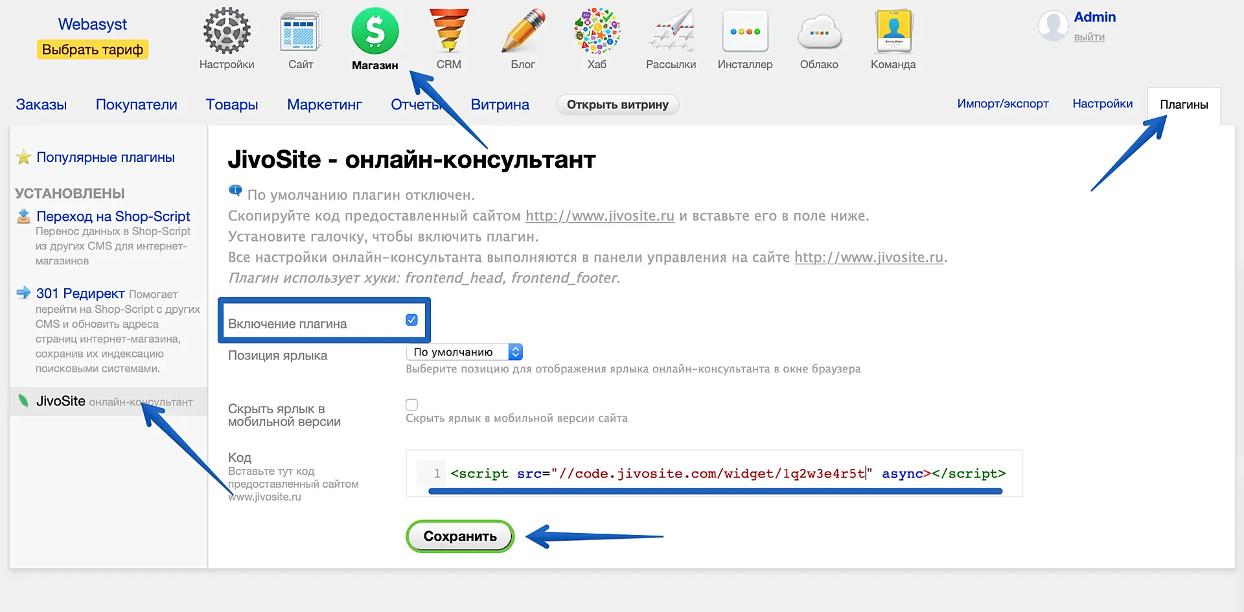
Task: Open the Сайт app icon
Action: pos(301,30)
